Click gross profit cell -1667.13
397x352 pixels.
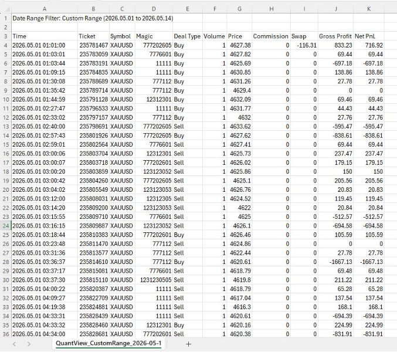pos(336,262)
